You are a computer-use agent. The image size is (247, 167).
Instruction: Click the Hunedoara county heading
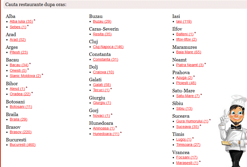point(101,123)
